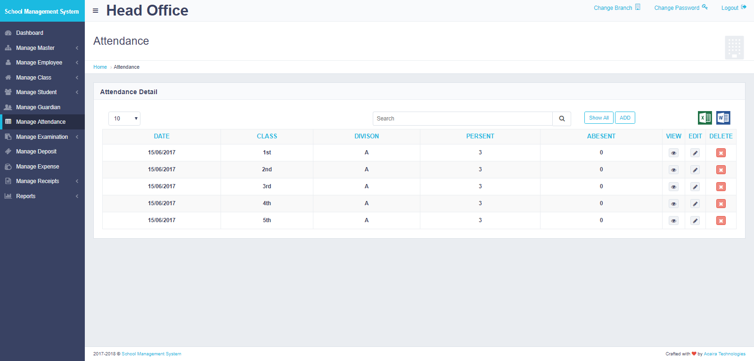The height and width of the screenshot is (361, 754).
Task: View attendance details for 5th class
Action: pos(673,221)
